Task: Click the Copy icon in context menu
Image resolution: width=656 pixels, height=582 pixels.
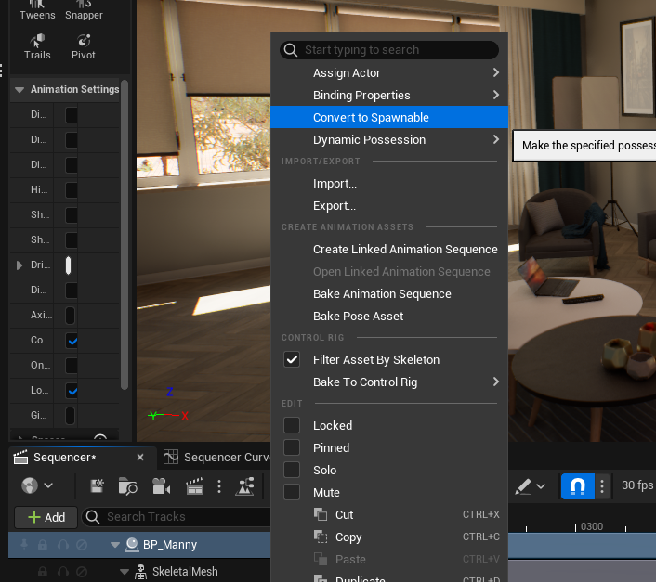Action: click(x=321, y=537)
